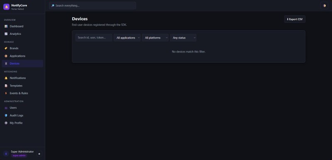Open Audit Logs
This screenshot has height=160, width=332.
coord(22,115)
